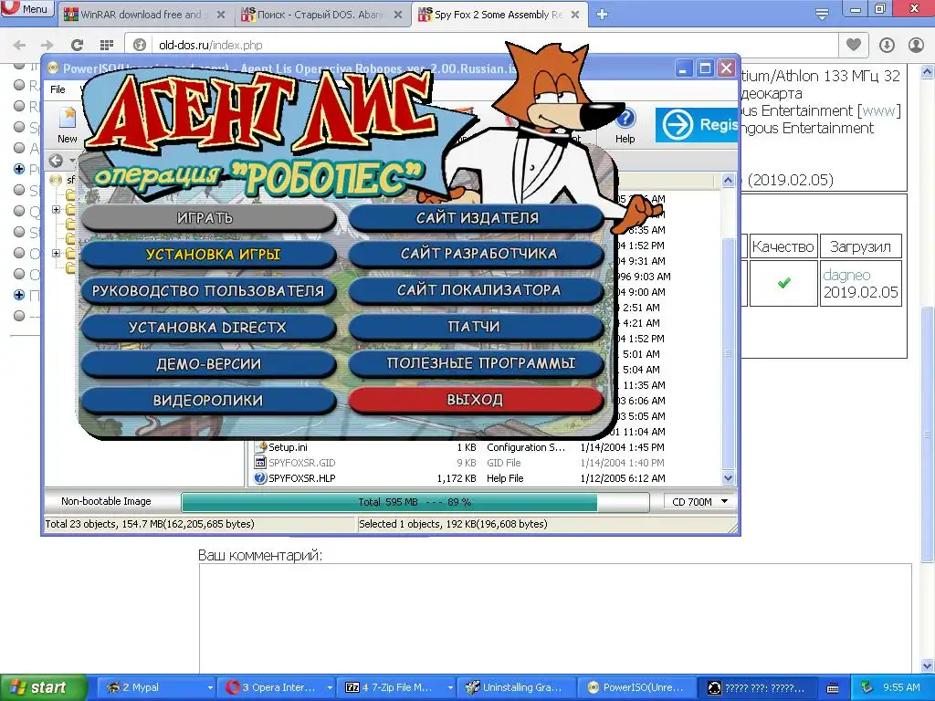Screen dimensions: 935x701
Task: Go forward using the browser forward arrow
Action: coord(47,45)
